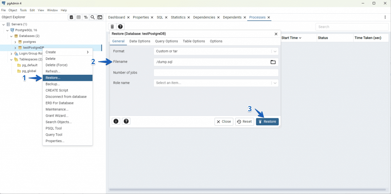Open the Role name dropdown
Viewport: 391px width, 194px height.
coord(216,83)
